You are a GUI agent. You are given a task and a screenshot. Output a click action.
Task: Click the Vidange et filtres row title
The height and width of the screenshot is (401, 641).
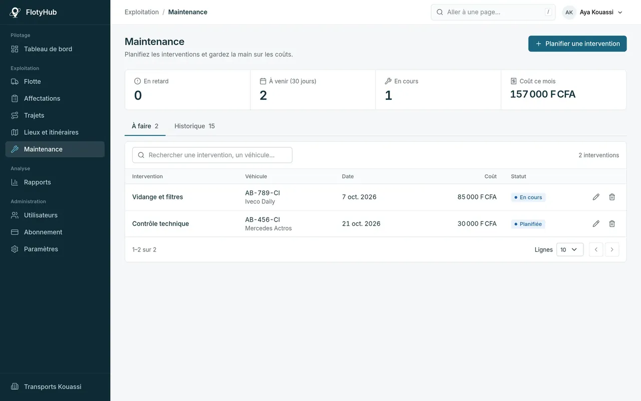[x=158, y=197]
